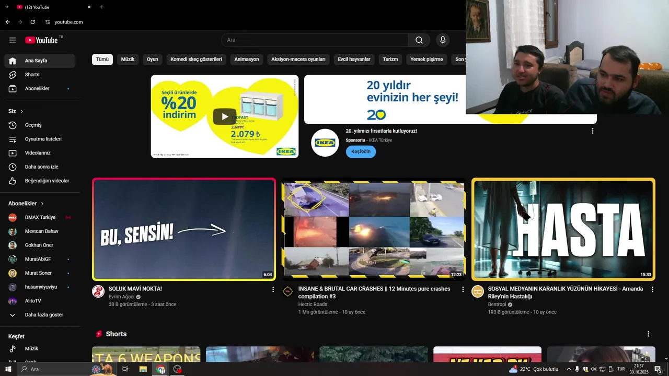This screenshot has height=376, width=669.
Task: Open Task View on the taskbar
Action: (x=125, y=369)
